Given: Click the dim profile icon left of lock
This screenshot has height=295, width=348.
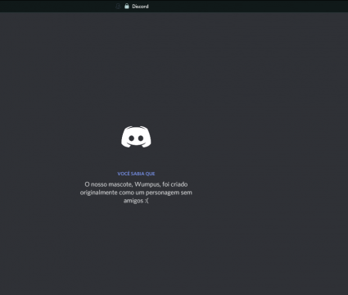Looking at the screenshot, I should tap(118, 7).
